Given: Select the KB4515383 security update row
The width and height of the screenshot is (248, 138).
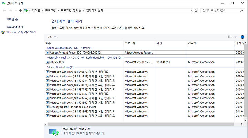Looking at the screenshot, I should (144, 116).
